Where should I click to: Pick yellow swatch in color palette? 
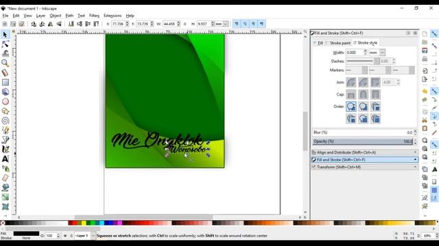point(84,223)
